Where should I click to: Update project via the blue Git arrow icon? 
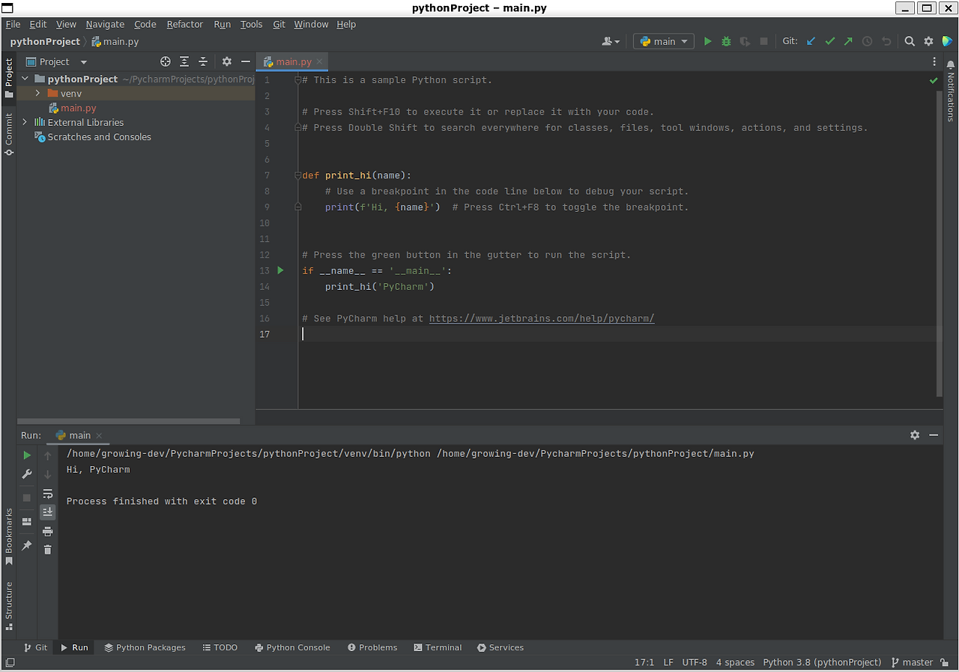click(811, 41)
